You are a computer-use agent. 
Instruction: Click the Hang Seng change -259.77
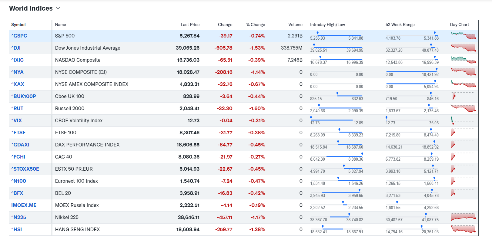coord(224,229)
